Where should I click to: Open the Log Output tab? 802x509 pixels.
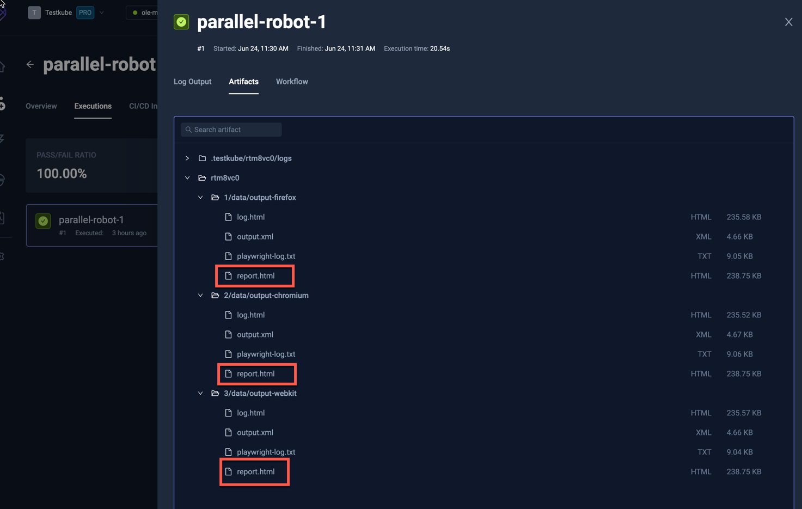[x=192, y=82]
